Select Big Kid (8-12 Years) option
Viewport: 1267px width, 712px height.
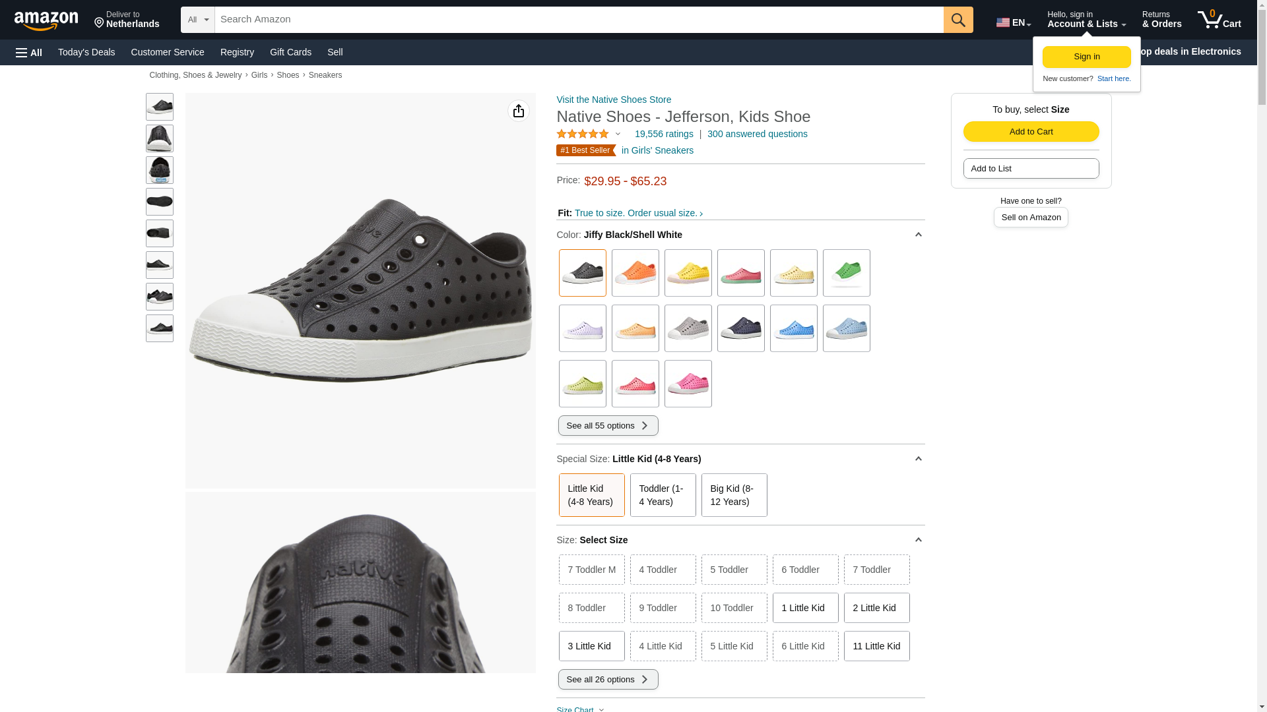tap(734, 495)
